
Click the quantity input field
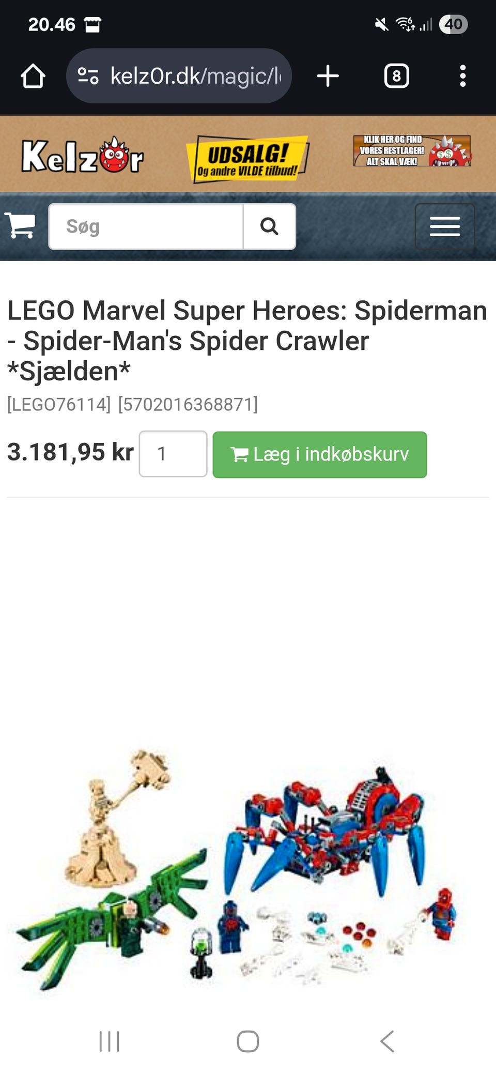click(x=173, y=454)
